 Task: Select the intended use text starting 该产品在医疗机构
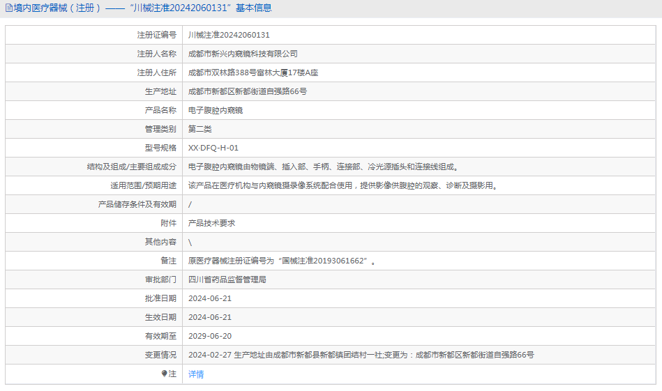pyautogui.click(x=343, y=185)
